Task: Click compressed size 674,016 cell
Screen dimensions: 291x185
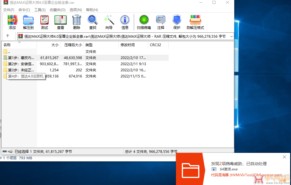Action: coord(75,76)
